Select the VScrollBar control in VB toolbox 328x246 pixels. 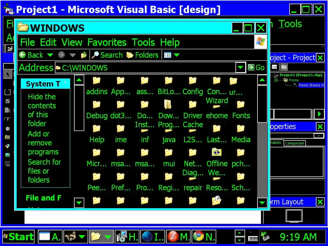(x=7, y=119)
